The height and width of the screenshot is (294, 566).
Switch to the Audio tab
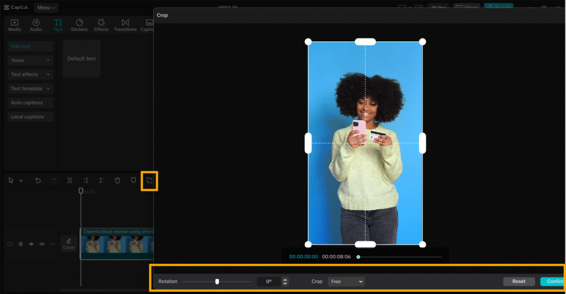coord(35,25)
